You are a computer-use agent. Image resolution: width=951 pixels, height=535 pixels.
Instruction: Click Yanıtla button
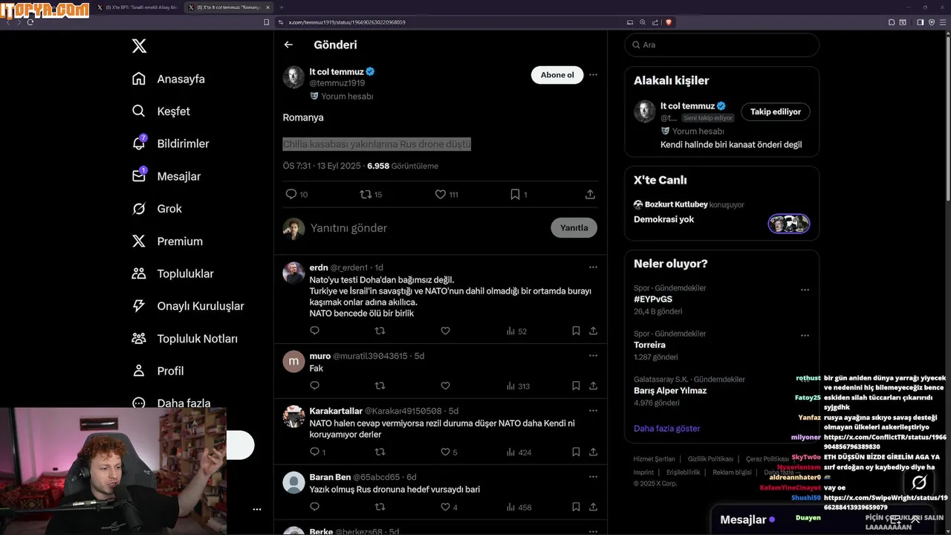(x=574, y=228)
